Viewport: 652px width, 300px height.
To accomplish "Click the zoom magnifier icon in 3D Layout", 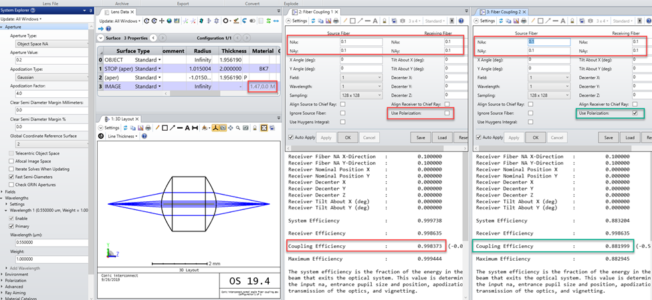I will coord(238,128).
